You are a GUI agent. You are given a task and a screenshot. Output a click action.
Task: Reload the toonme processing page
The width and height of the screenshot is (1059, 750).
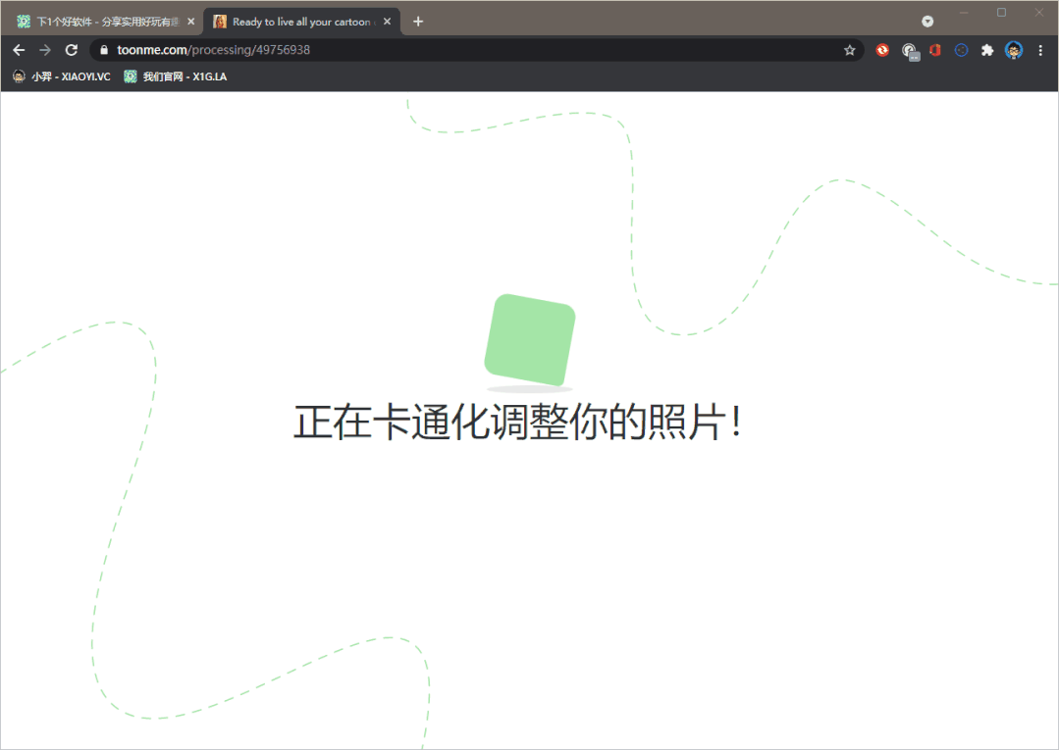click(72, 50)
